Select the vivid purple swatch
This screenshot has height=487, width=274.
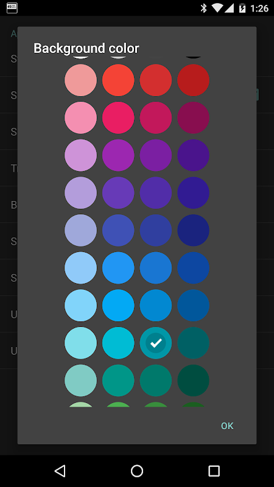pyautogui.click(x=118, y=155)
